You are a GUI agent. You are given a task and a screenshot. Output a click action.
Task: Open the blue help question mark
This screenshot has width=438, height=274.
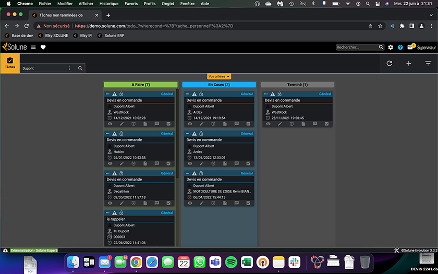click(400, 47)
